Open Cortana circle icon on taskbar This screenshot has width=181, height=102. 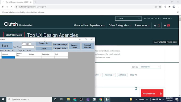[x=55, y=99]
